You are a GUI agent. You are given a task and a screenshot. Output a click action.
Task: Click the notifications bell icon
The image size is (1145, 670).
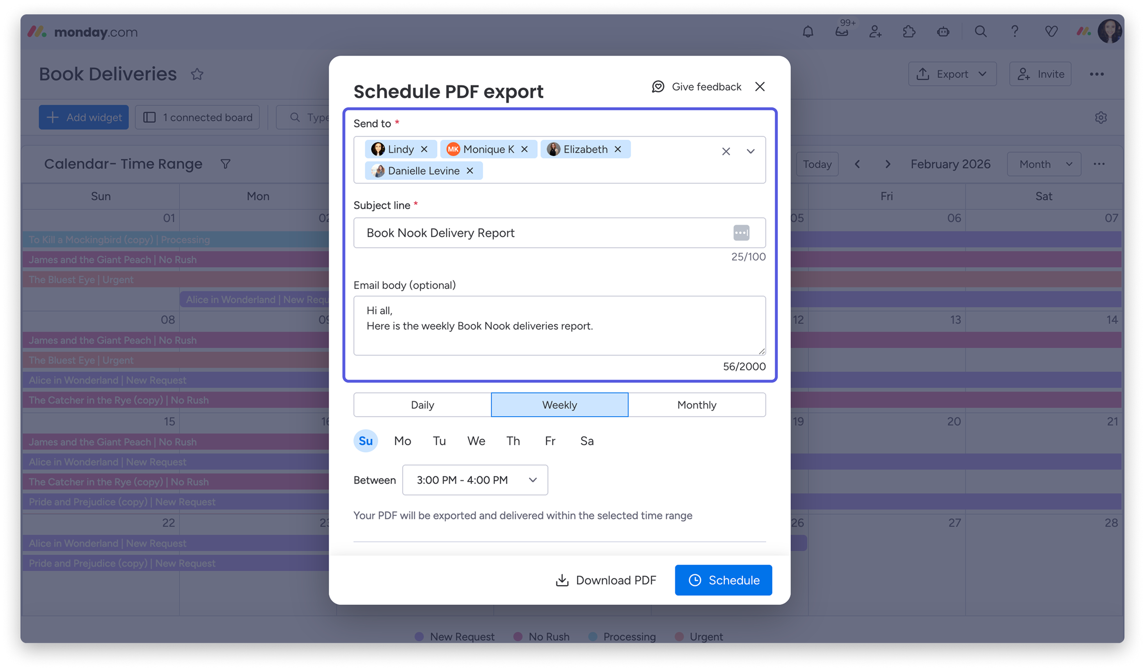808,32
